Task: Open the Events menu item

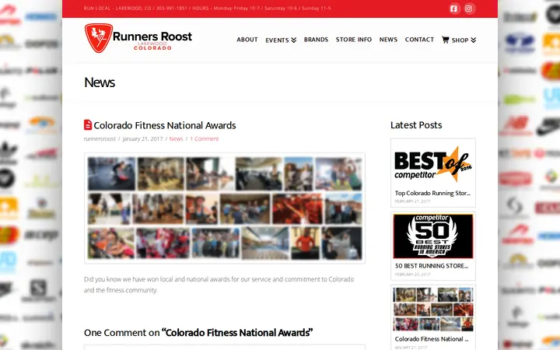Action: (x=277, y=40)
